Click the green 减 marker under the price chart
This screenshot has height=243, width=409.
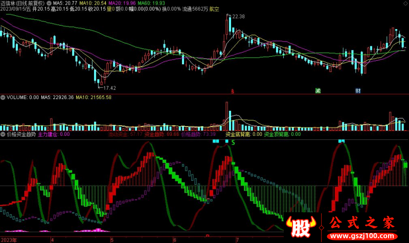pos(317,91)
